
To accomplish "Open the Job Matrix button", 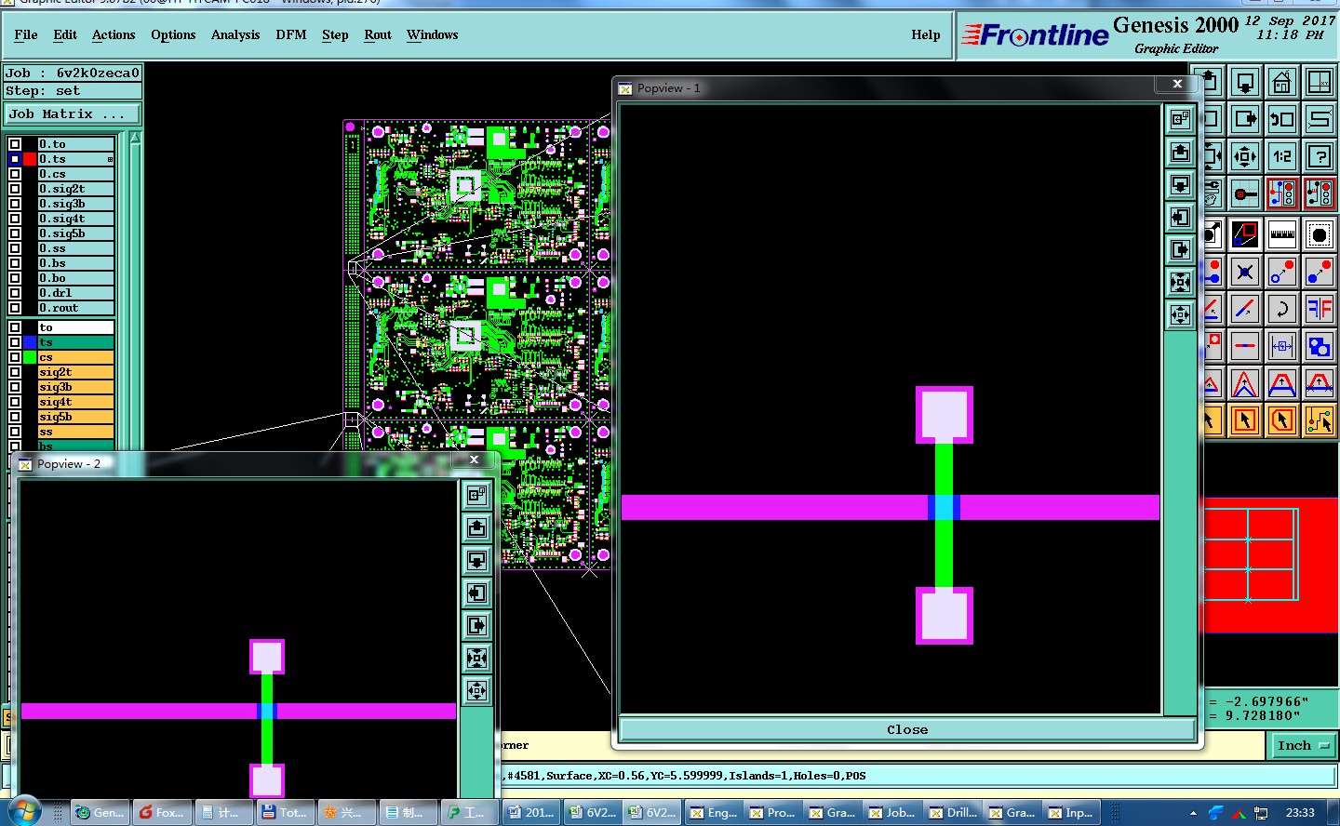I will click(74, 114).
